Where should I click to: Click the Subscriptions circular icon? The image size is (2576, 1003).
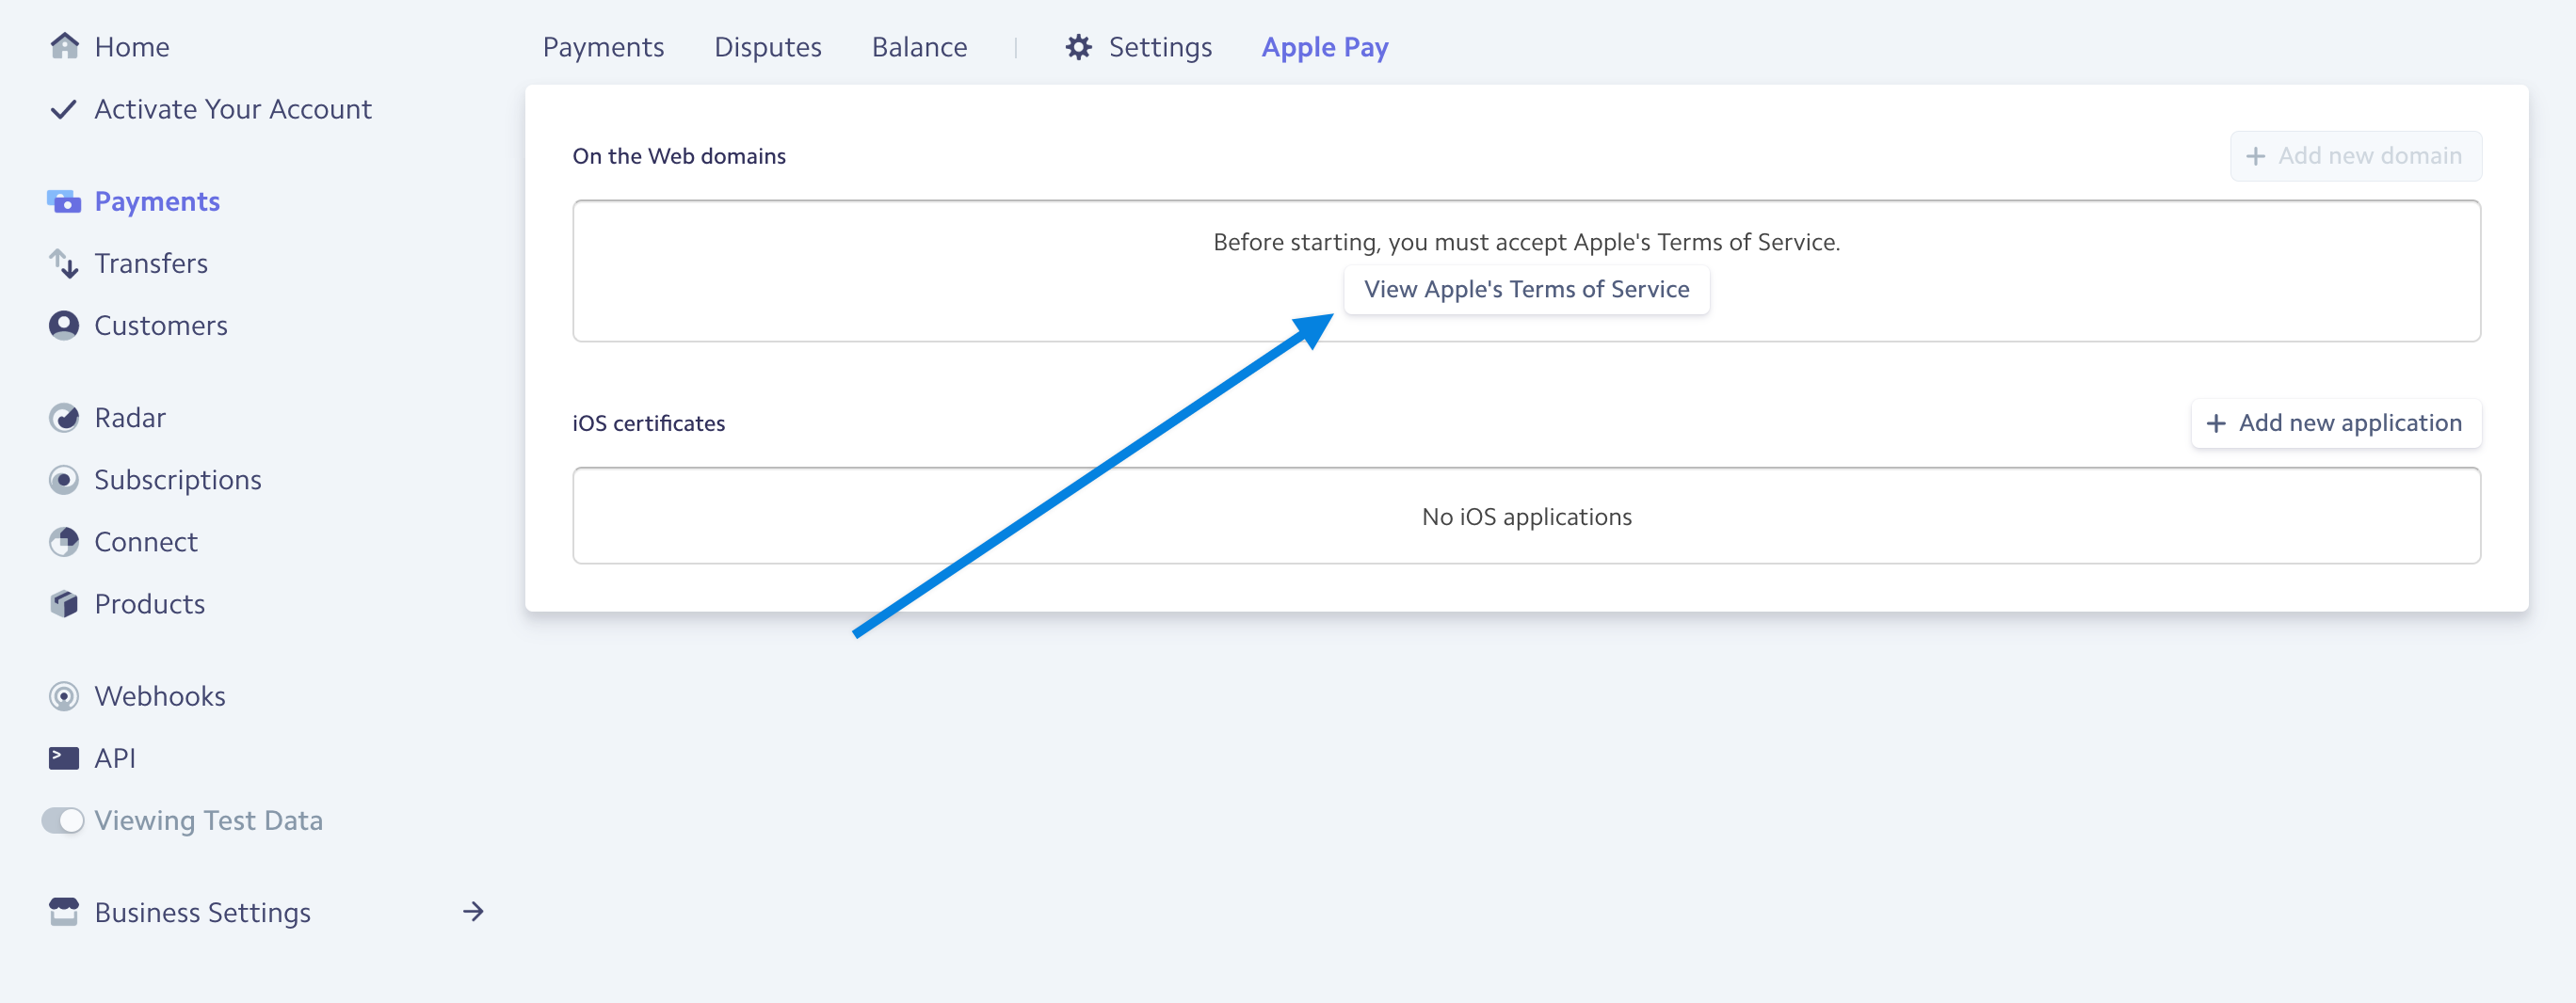click(x=64, y=481)
